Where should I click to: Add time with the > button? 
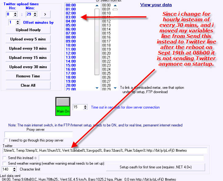(x=45, y=14)
